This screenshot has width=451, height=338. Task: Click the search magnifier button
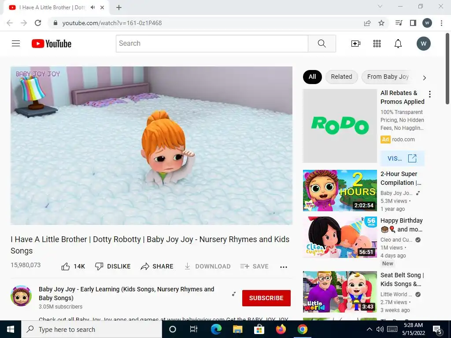(x=322, y=44)
